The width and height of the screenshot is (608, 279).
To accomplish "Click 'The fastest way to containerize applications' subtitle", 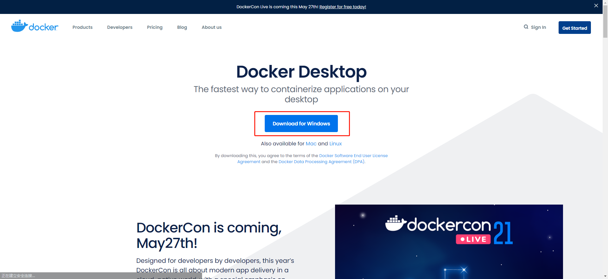I will coord(301,94).
